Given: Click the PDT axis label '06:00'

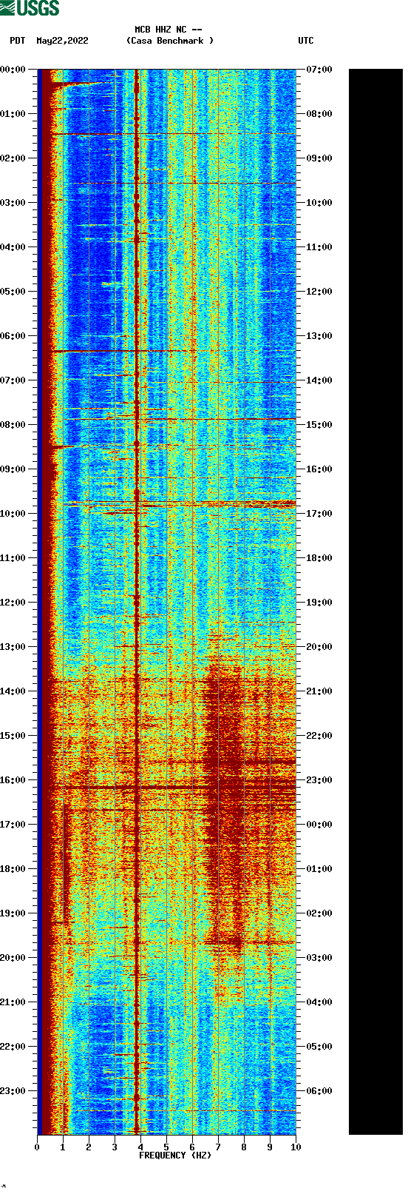Looking at the screenshot, I should [x=13, y=336].
